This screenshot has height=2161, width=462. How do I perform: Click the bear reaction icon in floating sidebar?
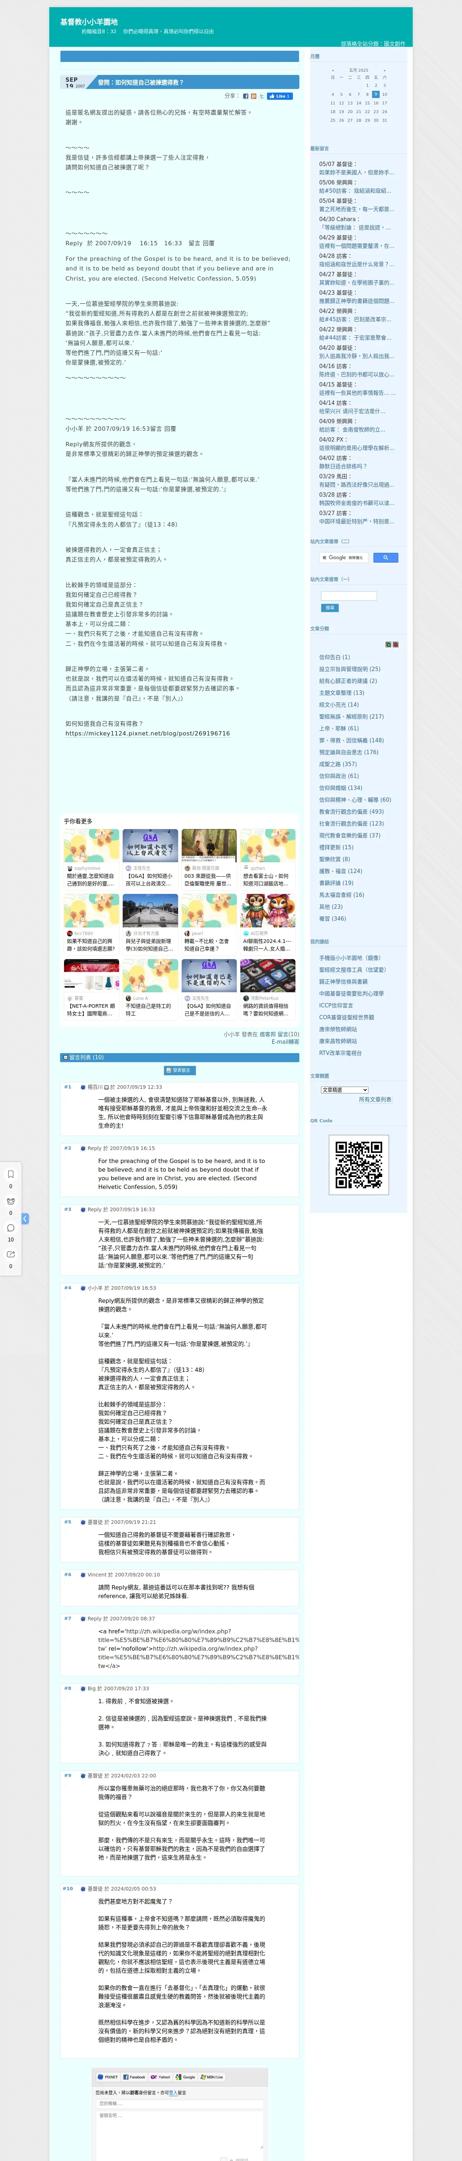point(11,1200)
